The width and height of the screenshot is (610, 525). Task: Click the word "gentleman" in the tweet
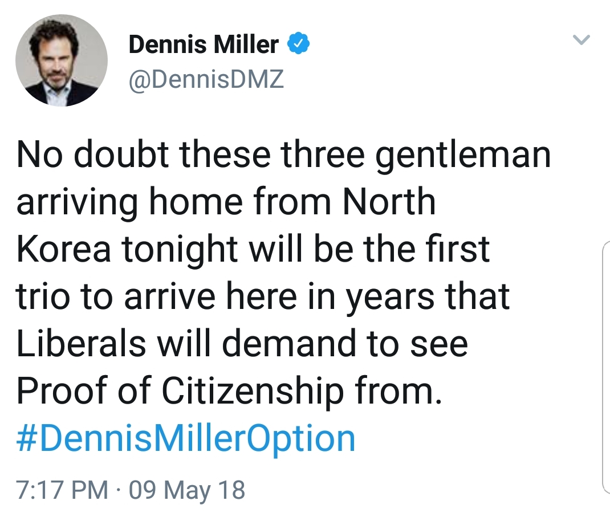[x=463, y=156]
